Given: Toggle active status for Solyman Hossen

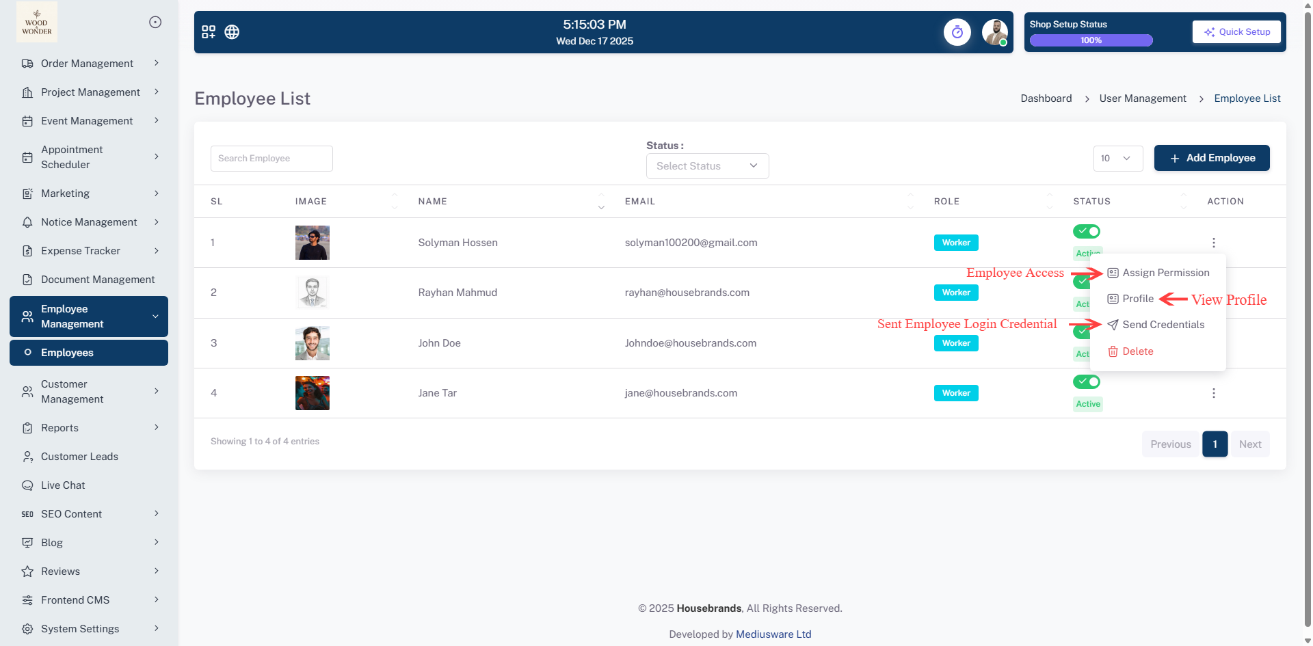Looking at the screenshot, I should pyautogui.click(x=1086, y=232).
